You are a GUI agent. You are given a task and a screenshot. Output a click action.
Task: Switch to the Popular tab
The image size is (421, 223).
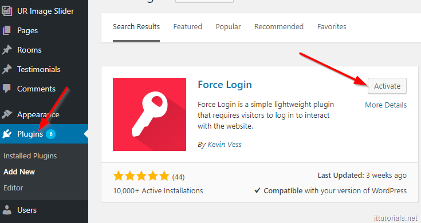[x=228, y=27]
